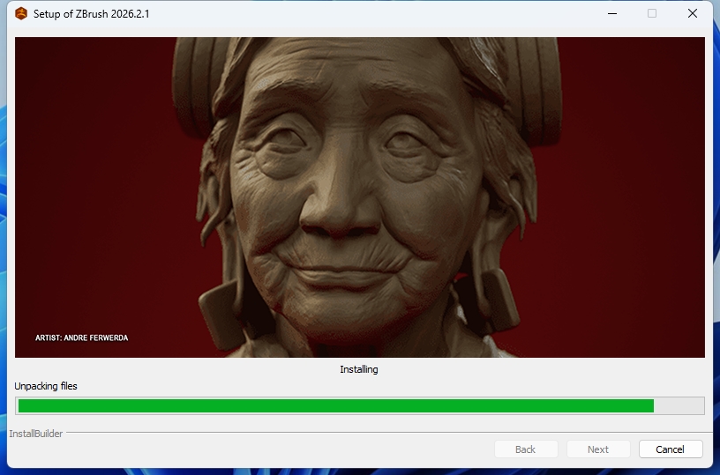
Task: Minimize the ZBrush setup window
Action: 612,14
